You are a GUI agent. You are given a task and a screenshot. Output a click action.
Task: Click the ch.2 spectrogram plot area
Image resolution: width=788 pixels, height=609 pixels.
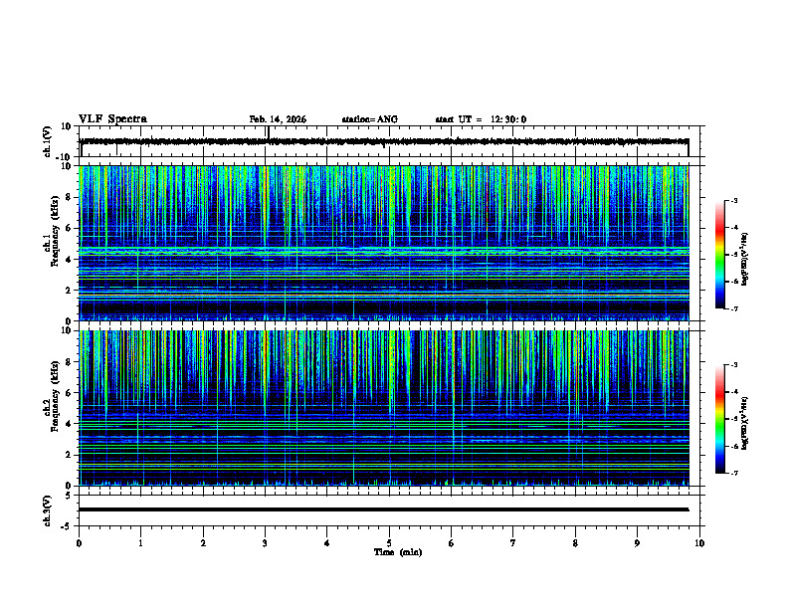tap(384, 408)
